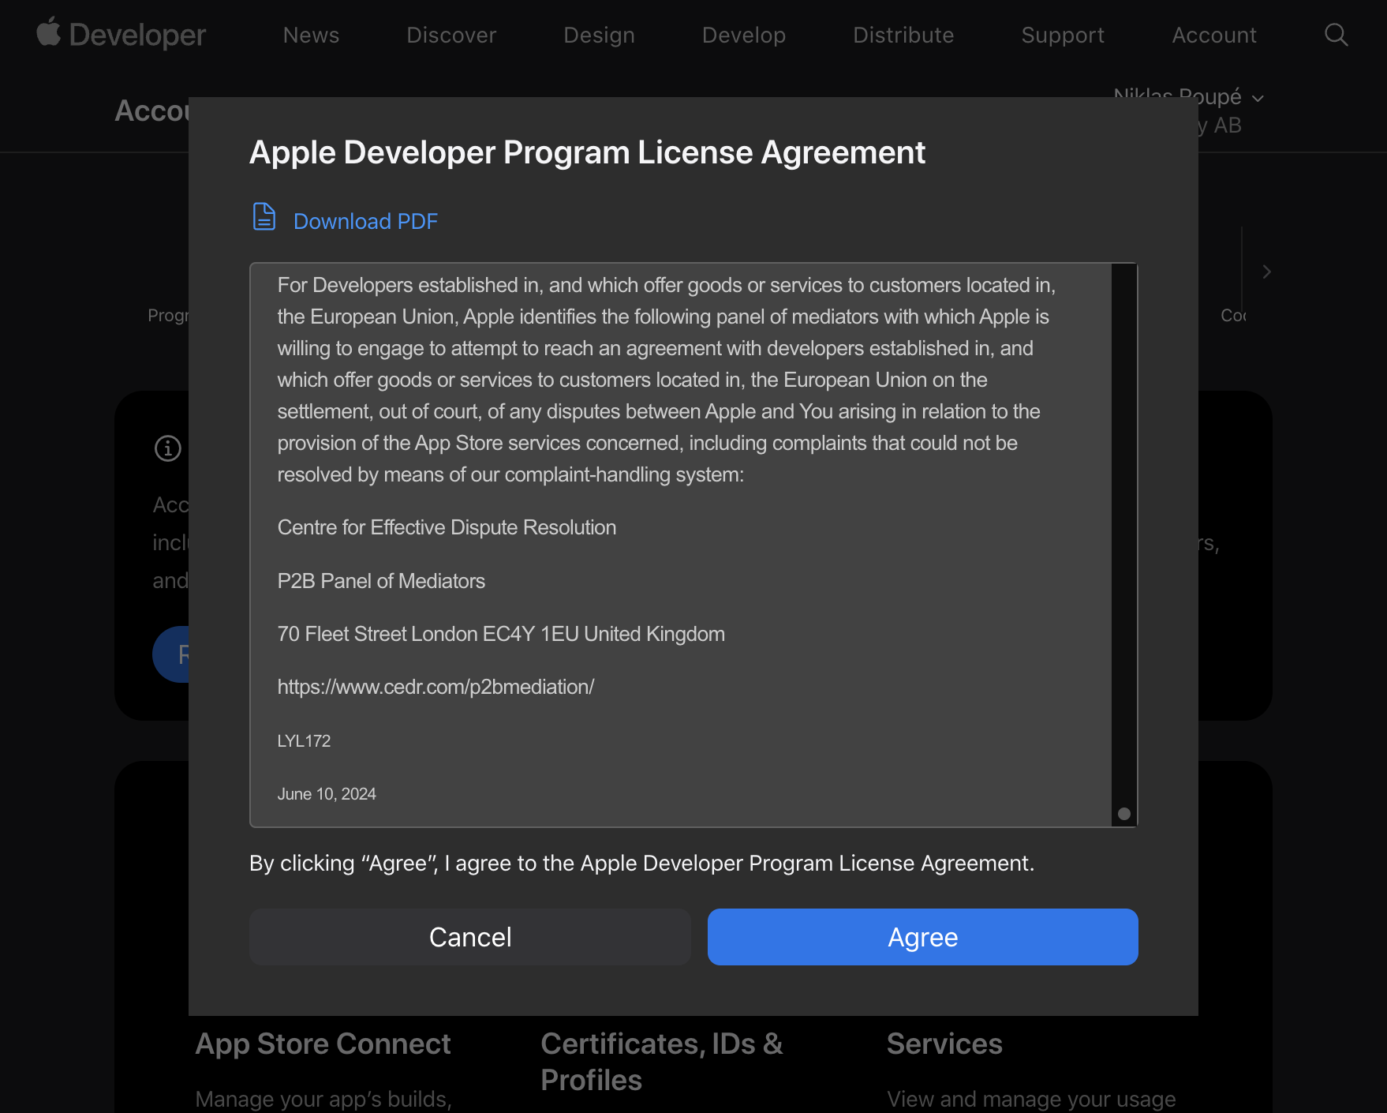The height and width of the screenshot is (1113, 1387).
Task: Click the June 10, 2024 date text
Action: tap(327, 794)
